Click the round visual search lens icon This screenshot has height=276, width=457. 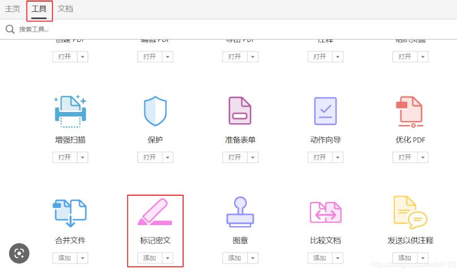pyautogui.click(x=19, y=253)
